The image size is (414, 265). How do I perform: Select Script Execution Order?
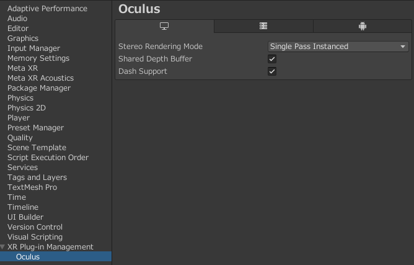(x=48, y=158)
